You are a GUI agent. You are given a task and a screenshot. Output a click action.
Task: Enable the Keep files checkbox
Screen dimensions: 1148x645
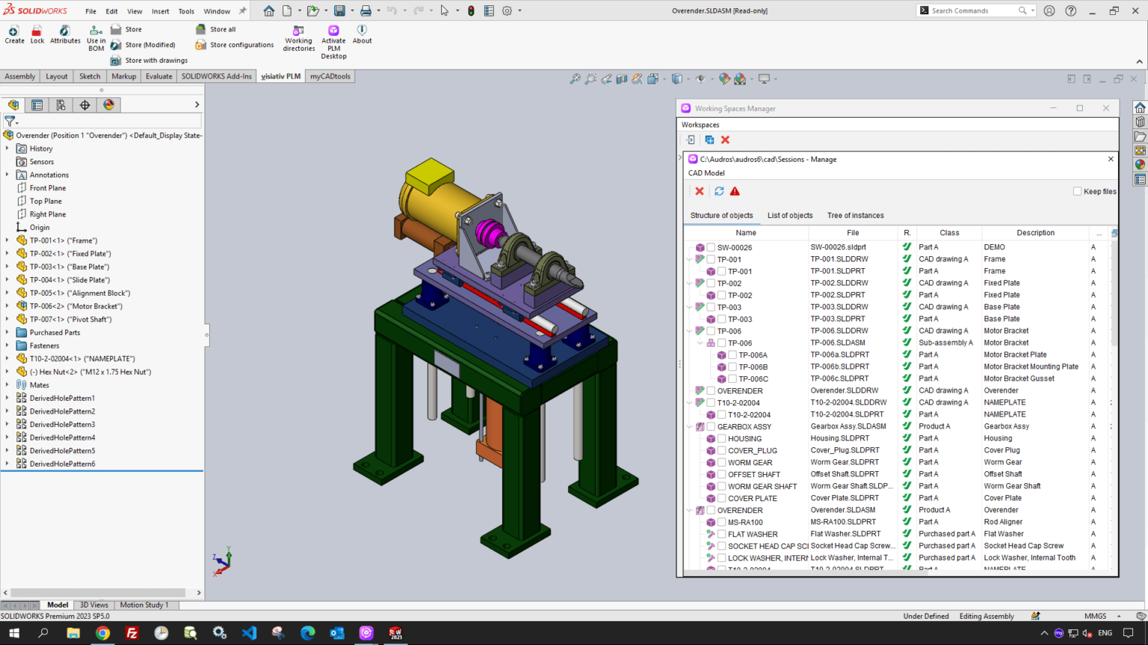(1076, 191)
